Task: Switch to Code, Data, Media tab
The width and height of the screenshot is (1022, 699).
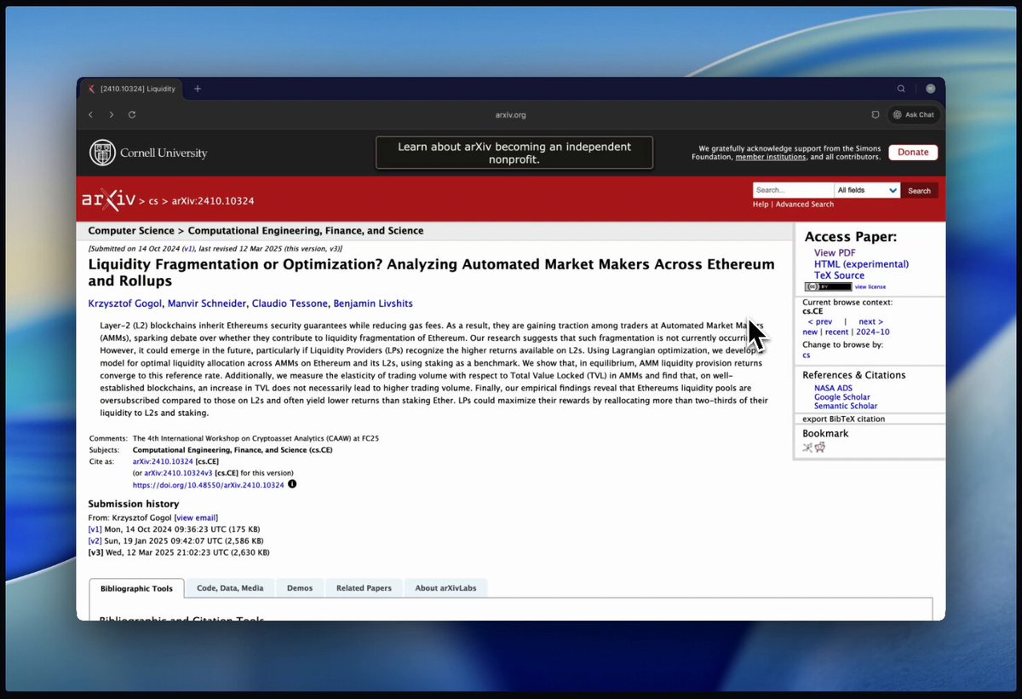Action: click(230, 588)
